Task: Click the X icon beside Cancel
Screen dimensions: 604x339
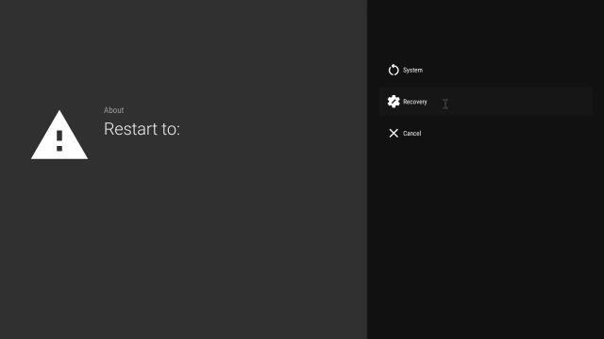Action: click(x=394, y=133)
